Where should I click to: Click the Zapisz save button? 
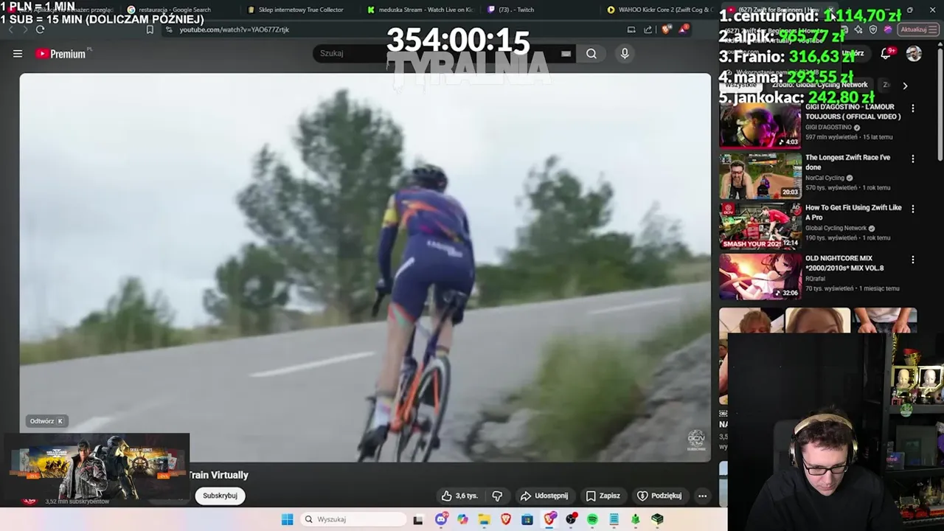pyautogui.click(x=603, y=496)
